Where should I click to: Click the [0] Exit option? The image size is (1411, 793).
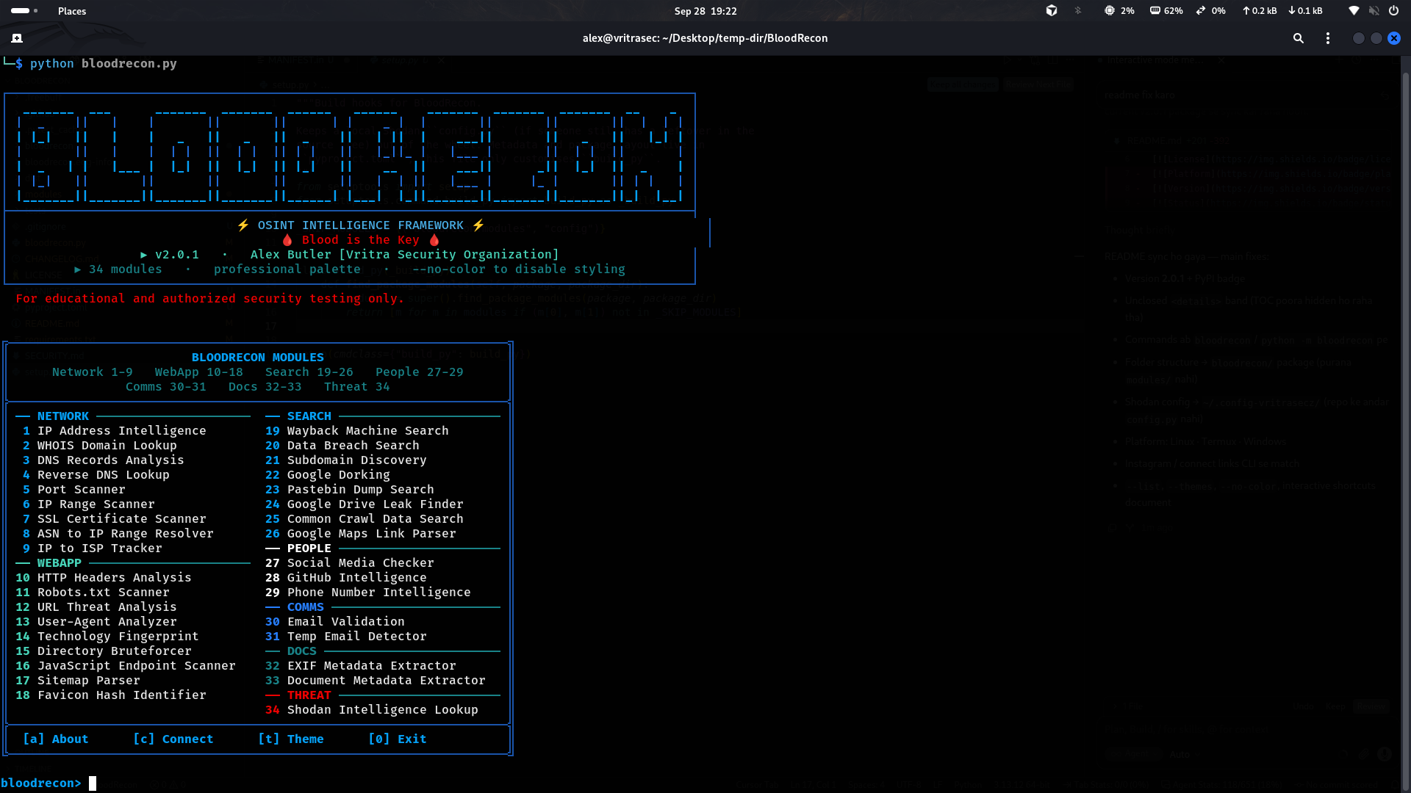[398, 739]
